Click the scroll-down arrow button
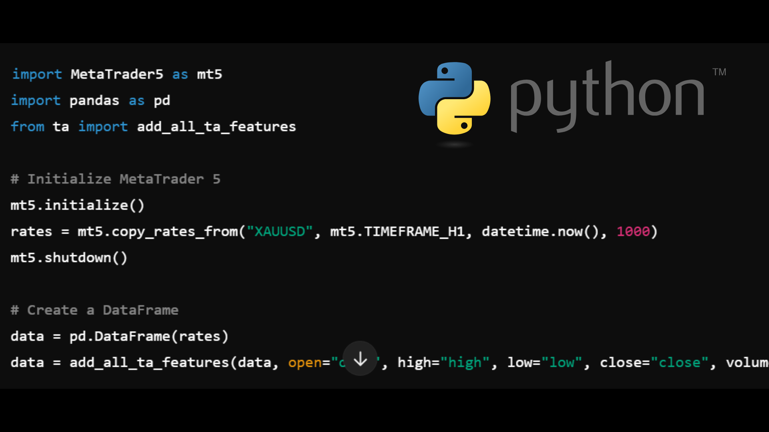769x432 pixels. tap(360, 358)
